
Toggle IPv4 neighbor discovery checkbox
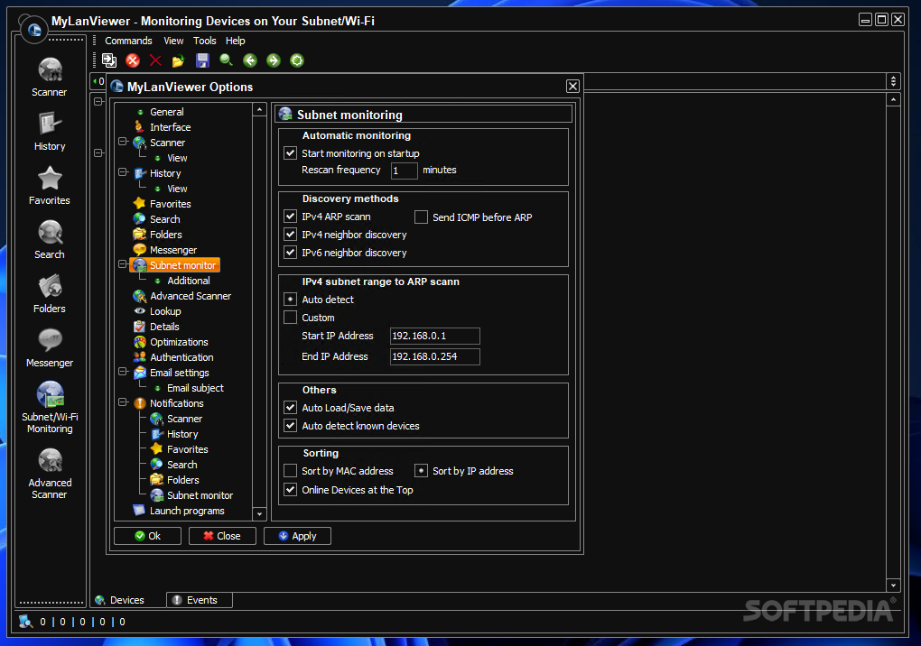[x=290, y=234]
